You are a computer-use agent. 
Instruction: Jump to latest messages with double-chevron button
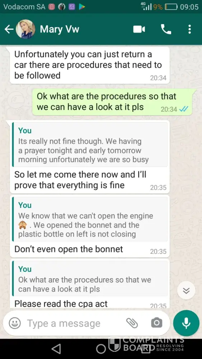tap(186, 290)
